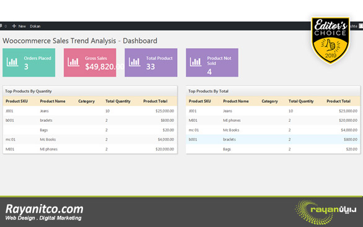Select Mc Books name in Top Products By Total

tap(231, 130)
